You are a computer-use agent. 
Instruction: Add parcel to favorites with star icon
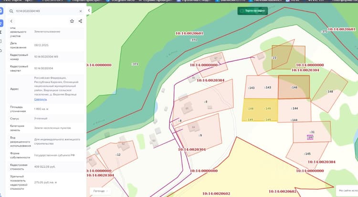click(x=72, y=21)
